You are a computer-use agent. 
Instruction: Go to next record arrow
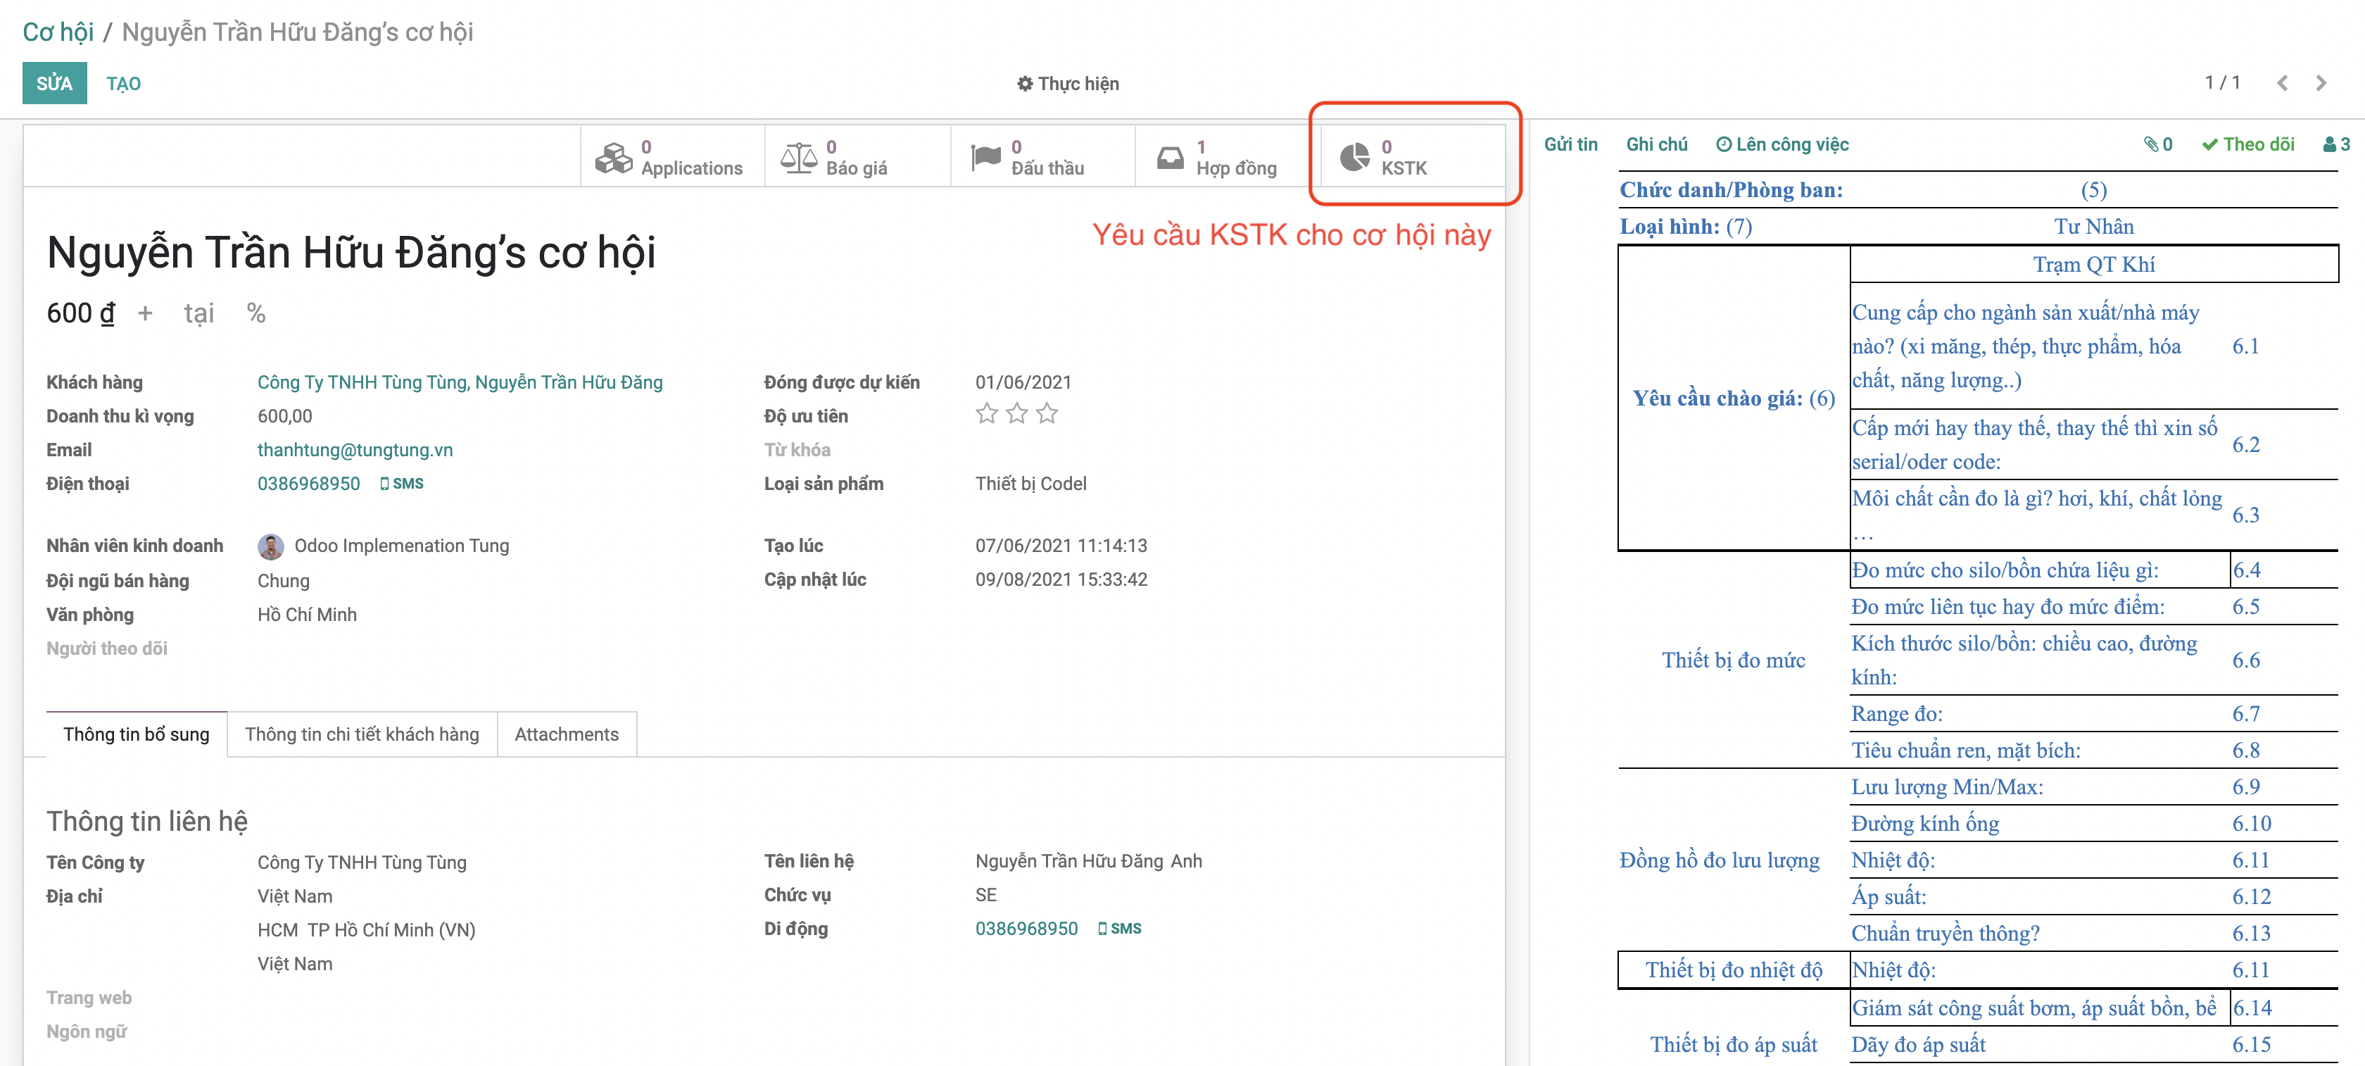2322,84
